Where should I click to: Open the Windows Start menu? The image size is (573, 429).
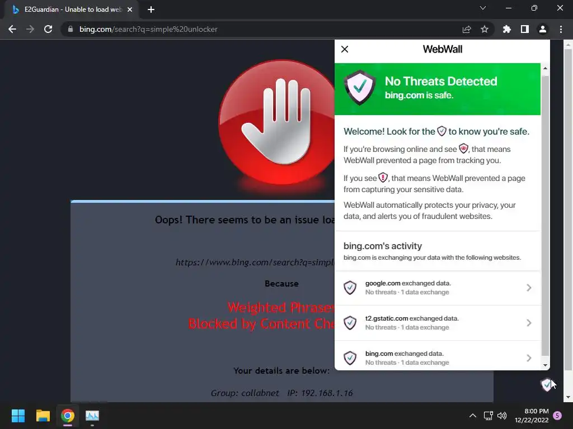coord(18,416)
